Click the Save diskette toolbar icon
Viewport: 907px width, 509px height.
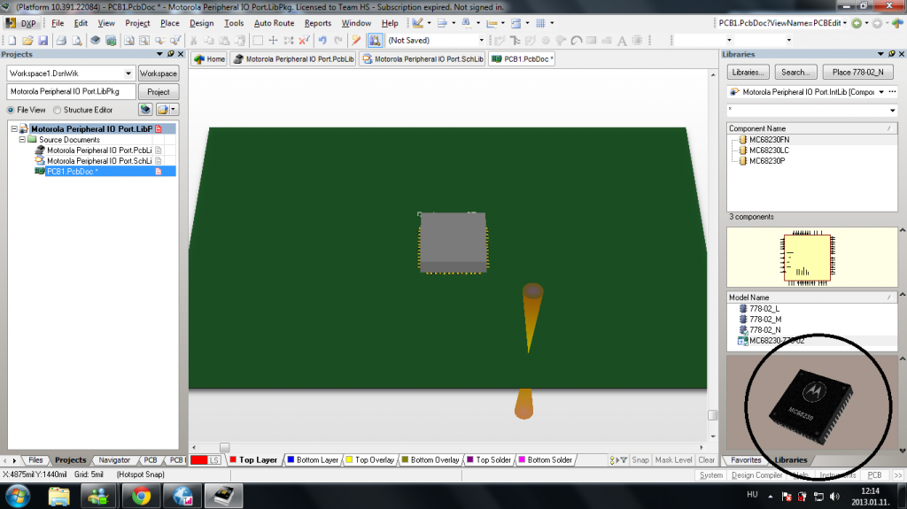point(43,41)
